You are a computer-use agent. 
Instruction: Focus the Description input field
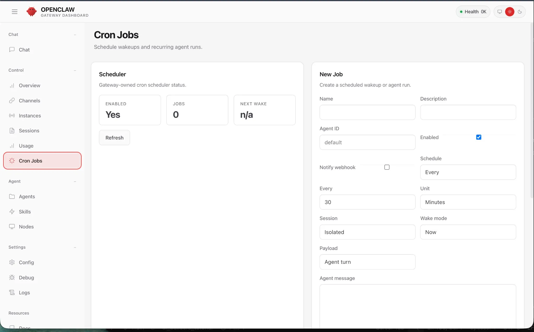coord(468,112)
